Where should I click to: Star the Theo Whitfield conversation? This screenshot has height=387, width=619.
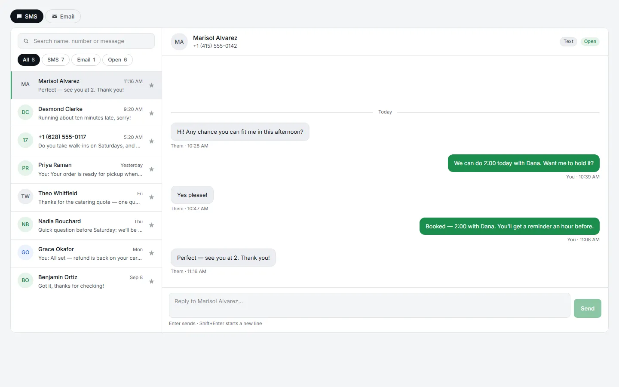[x=151, y=197]
